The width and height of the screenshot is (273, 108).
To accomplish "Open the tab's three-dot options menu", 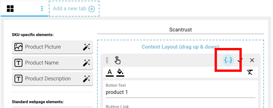I will tap(42, 9).
